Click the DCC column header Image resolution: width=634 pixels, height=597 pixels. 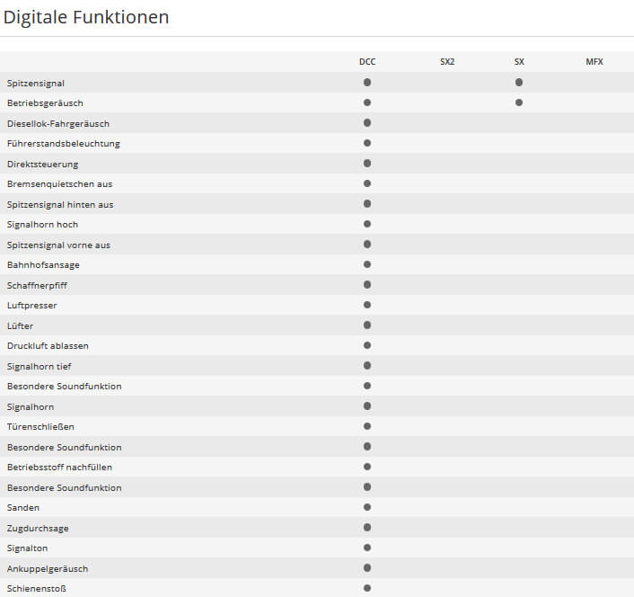click(x=367, y=62)
